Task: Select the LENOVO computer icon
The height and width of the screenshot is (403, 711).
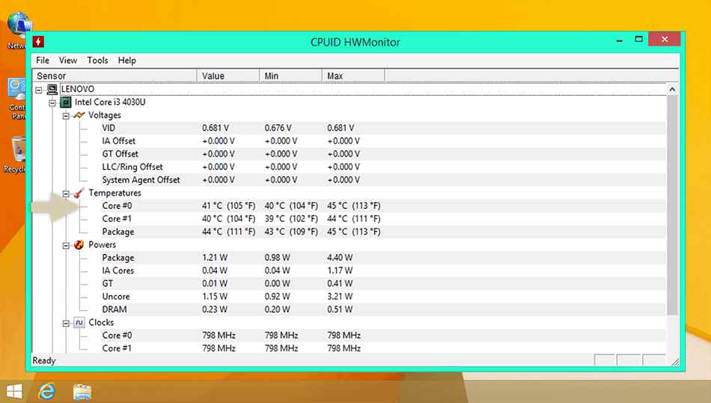Action: click(52, 89)
